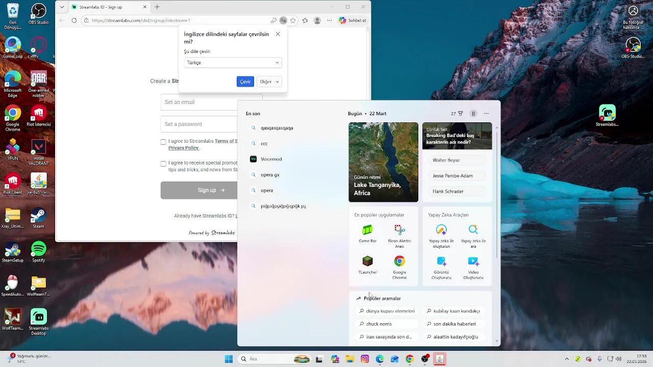Open Sohbet et Copilot button
Viewport: 653px width, 367px height.
(353, 20)
